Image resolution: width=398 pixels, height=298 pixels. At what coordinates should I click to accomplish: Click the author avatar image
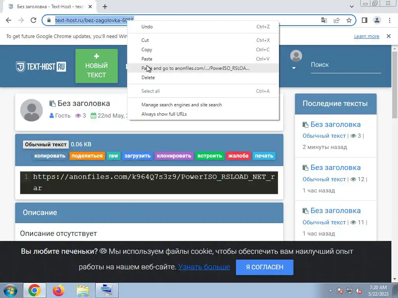click(31, 110)
